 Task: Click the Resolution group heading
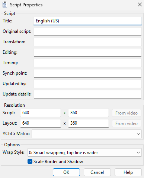(15, 105)
